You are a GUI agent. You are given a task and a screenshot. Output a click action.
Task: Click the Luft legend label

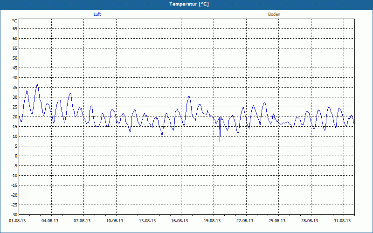tap(97, 14)
